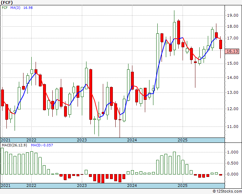
Task: Click the 14.00 price axis label
Action: pos(232,78)
